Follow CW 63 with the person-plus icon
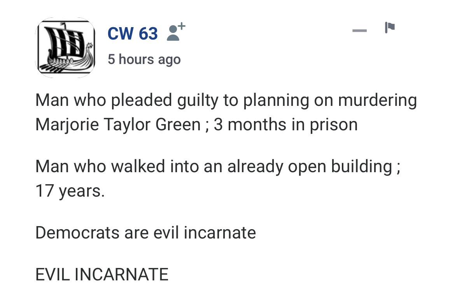 click(x=176, y=33)
